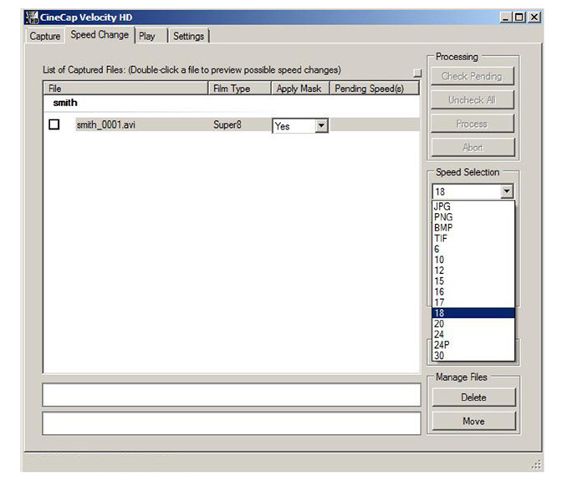Viewport: 562px width, 481px height.
Task: Select the Speed Change tab
Action: 100,35
